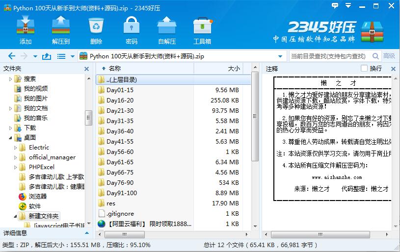
Task: Click the www.aizhanzhe.com text in comment
Action: click(x=337, y=177)
